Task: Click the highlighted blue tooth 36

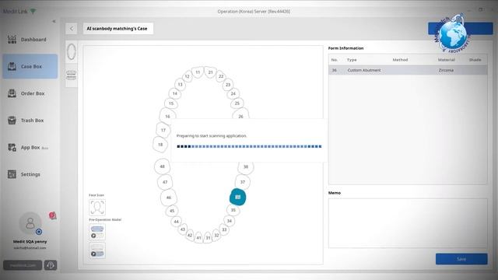Action: click(237, 197)
